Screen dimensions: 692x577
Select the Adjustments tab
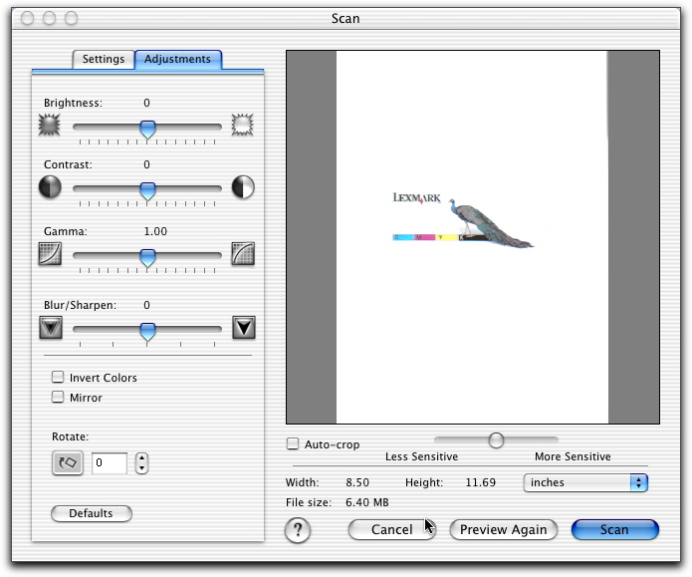click(177, 59)
